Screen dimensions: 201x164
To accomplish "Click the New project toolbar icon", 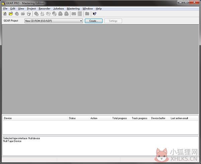I will [5, 14].
